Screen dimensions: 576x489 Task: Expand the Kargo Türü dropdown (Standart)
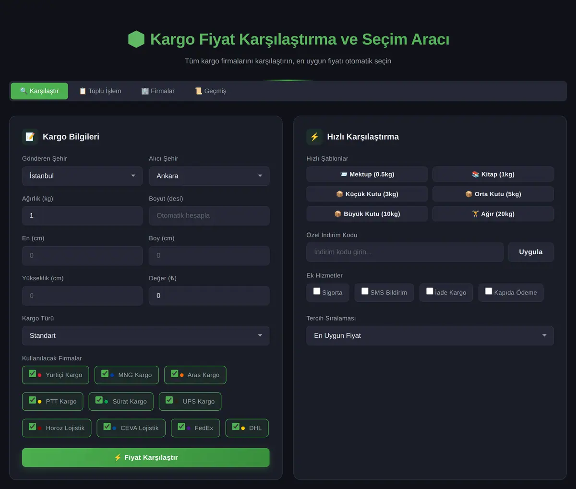[145, 336]
